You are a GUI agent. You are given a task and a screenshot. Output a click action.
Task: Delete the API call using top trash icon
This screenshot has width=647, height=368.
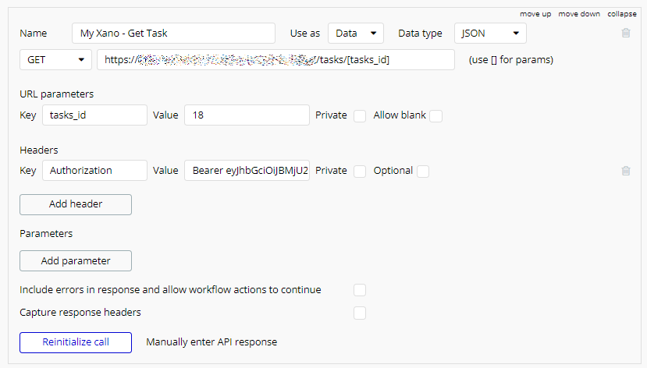point(625,34)
